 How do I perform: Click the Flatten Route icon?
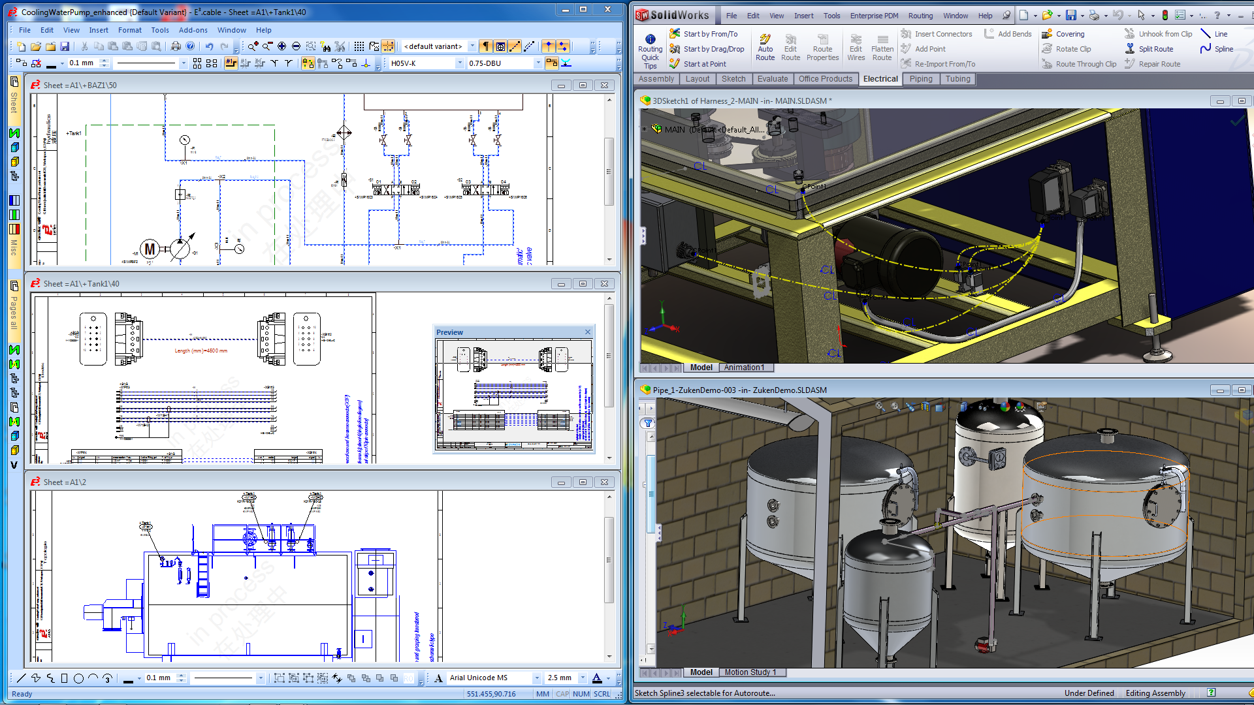coord(882,46)
